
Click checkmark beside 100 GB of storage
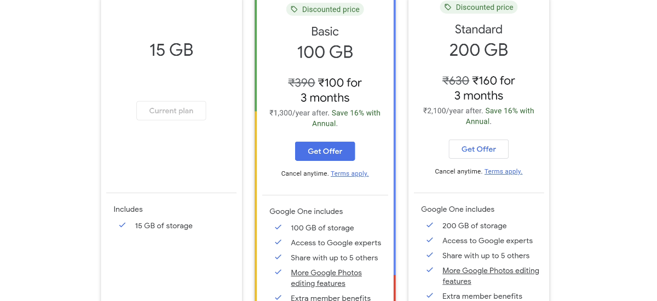pyautogui.click(x=278, y=227)
